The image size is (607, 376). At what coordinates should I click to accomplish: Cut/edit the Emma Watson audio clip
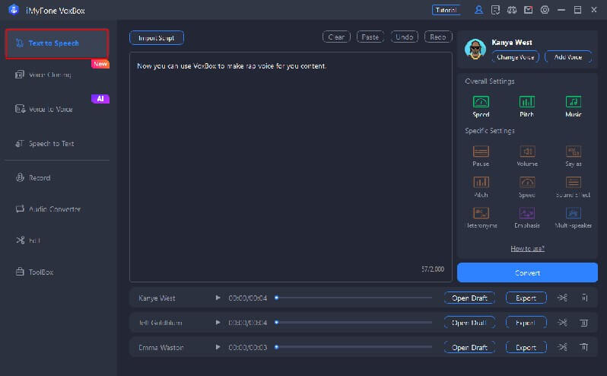coord(562,347)
